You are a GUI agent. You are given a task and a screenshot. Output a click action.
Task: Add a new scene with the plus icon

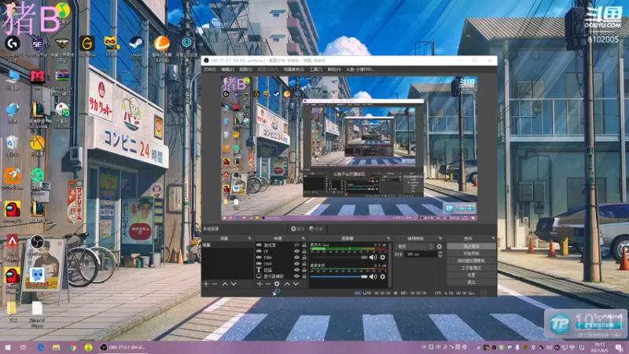[x=206, y=284]
